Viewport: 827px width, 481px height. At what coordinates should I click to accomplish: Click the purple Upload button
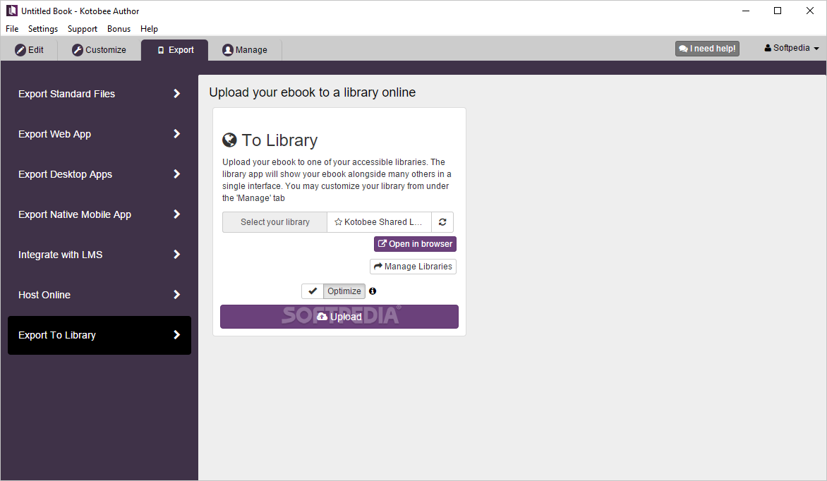(339, 317)
